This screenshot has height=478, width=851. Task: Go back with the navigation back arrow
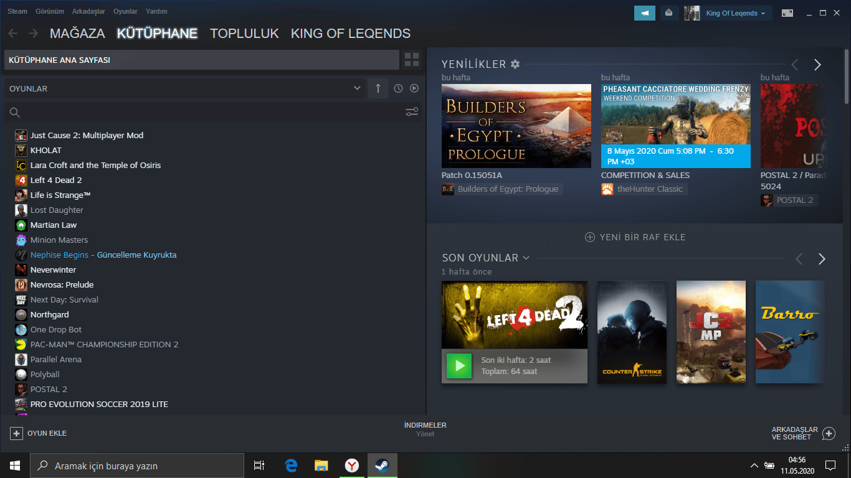point(12,34)
